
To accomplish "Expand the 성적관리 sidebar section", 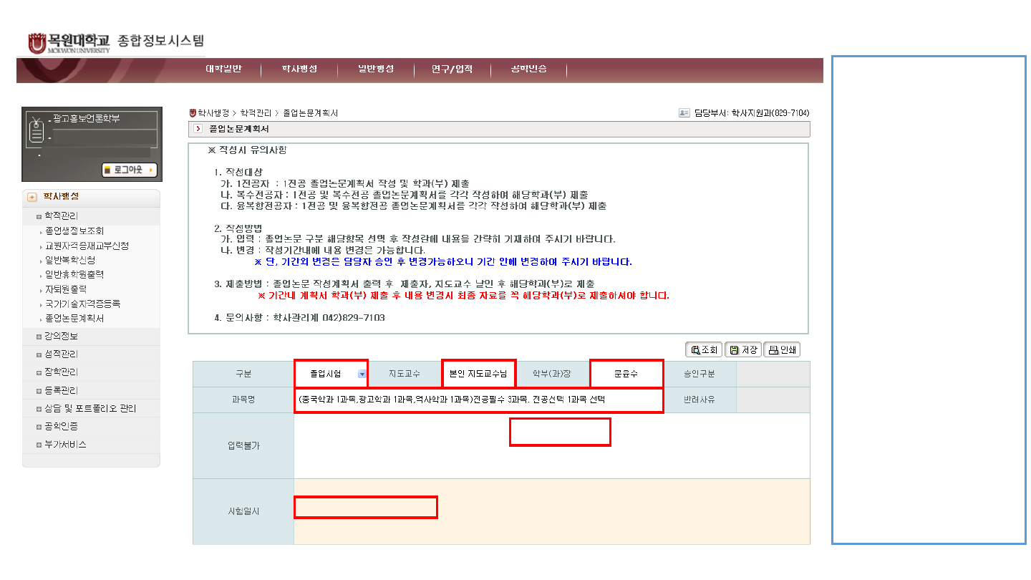I will (x=61, y=354).
